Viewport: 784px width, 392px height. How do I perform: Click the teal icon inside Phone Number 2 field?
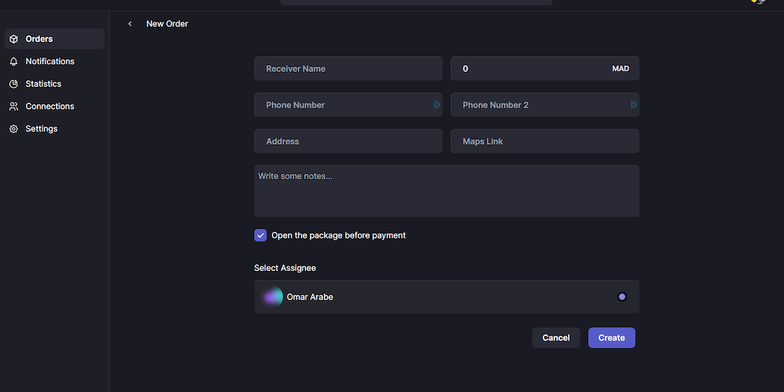pos(633,105)
